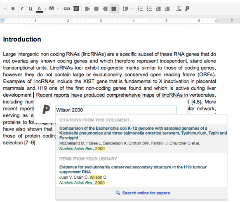
Task: Click the text color A icon
Action: click(39, 9)
